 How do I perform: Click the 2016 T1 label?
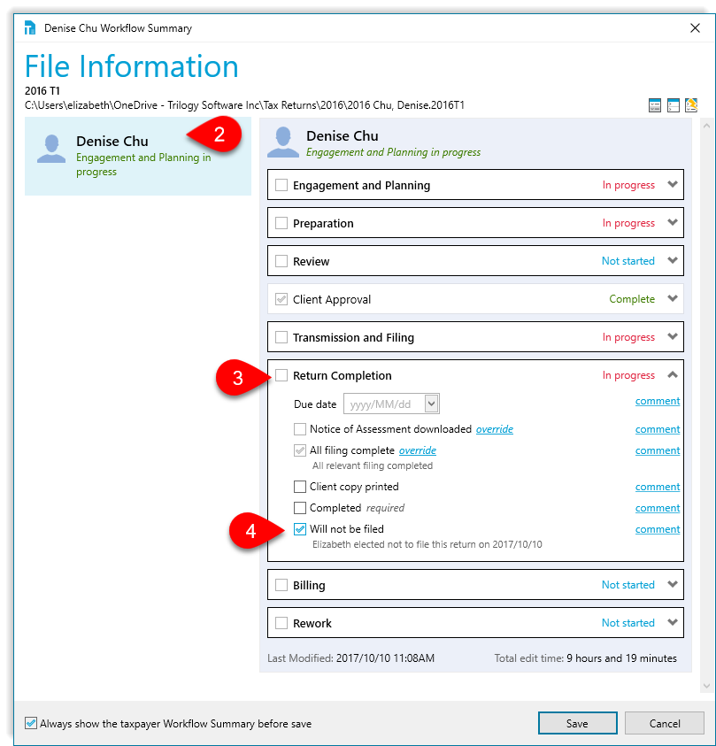[x=42, y=91]
